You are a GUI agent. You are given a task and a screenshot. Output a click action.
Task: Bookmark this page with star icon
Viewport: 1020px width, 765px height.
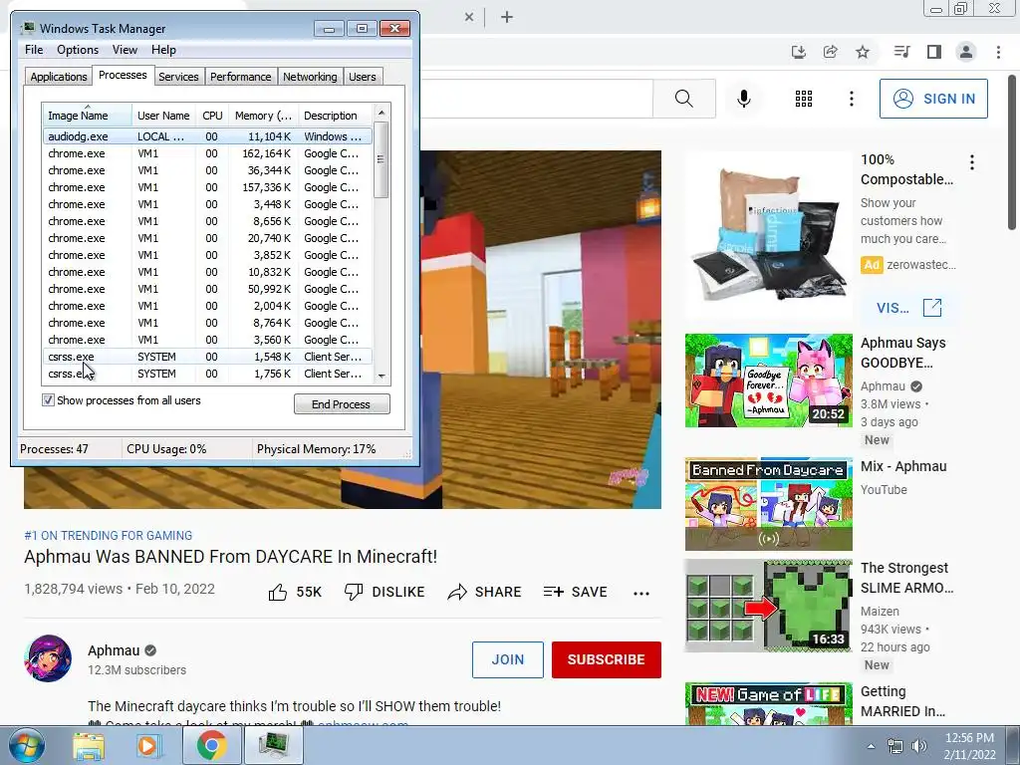[x=863, y=52]
